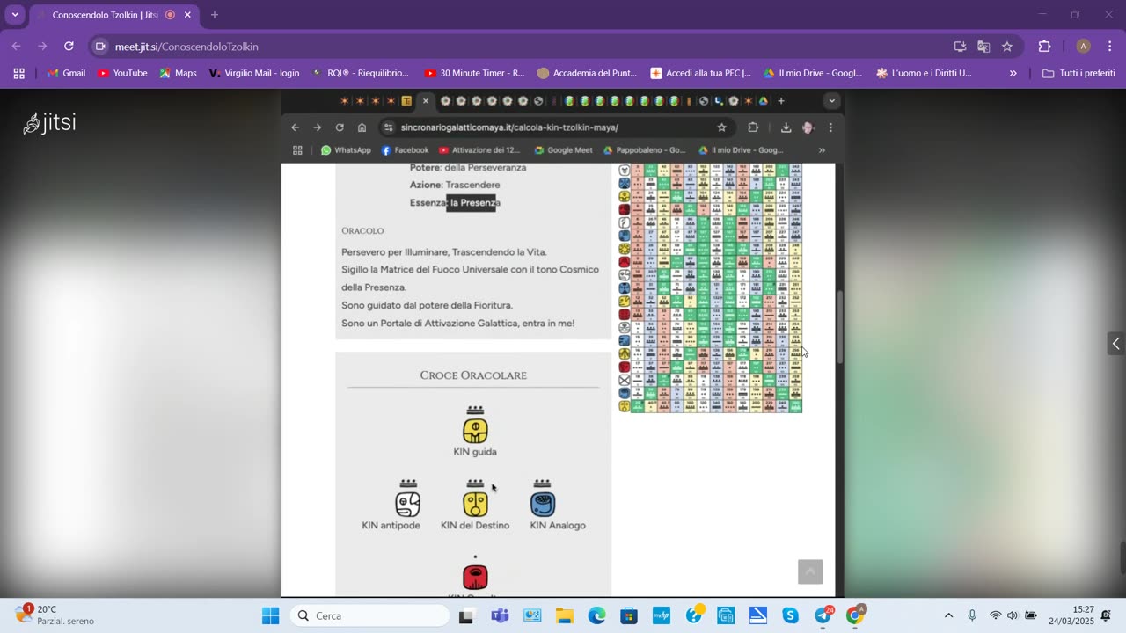1126x633 pixels.
Task: Open the Chrome extensions puzzle icon in outer browser
Action: 1045,47
